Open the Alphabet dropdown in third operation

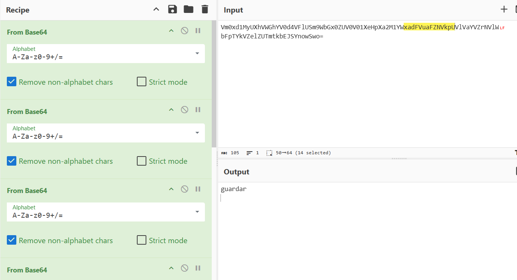click(197, 212)
